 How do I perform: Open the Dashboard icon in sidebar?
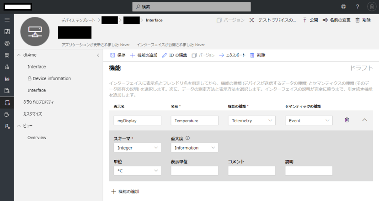(7, 31)
